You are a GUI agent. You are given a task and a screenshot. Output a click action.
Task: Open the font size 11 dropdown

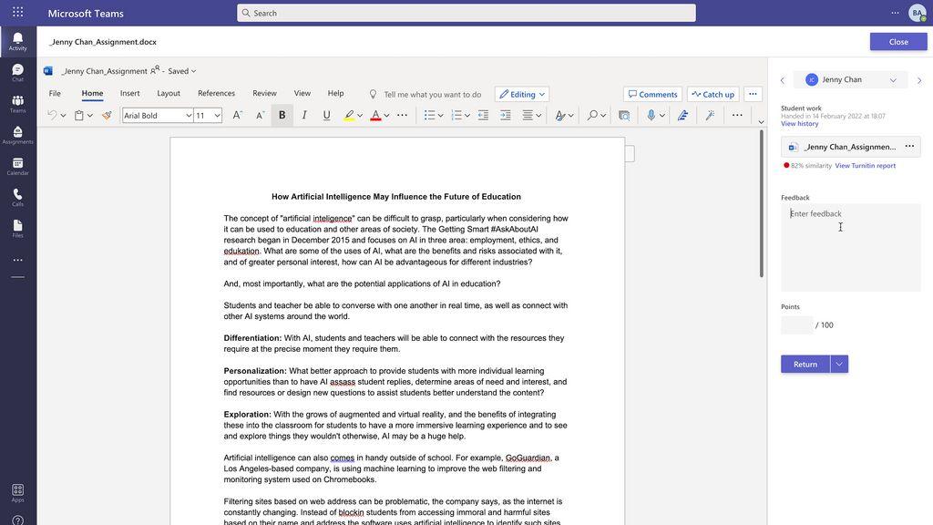pyautogui.click(x=217, y=116)
